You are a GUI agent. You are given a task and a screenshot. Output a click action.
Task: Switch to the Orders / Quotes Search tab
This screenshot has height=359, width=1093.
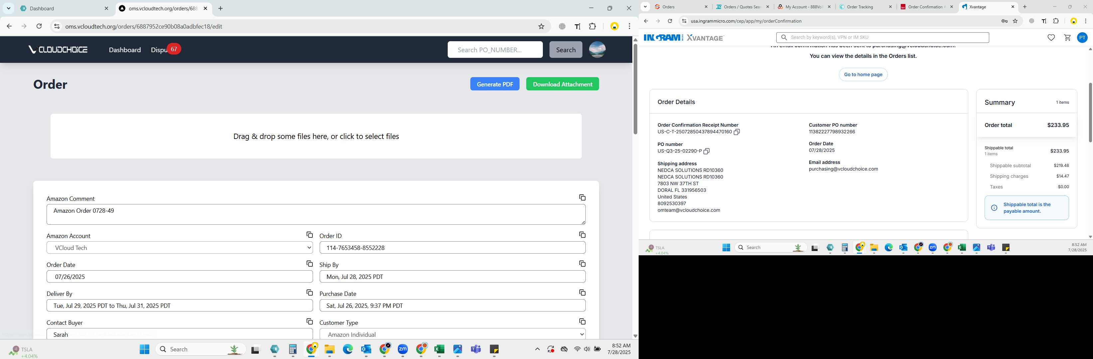click(742, 7)
